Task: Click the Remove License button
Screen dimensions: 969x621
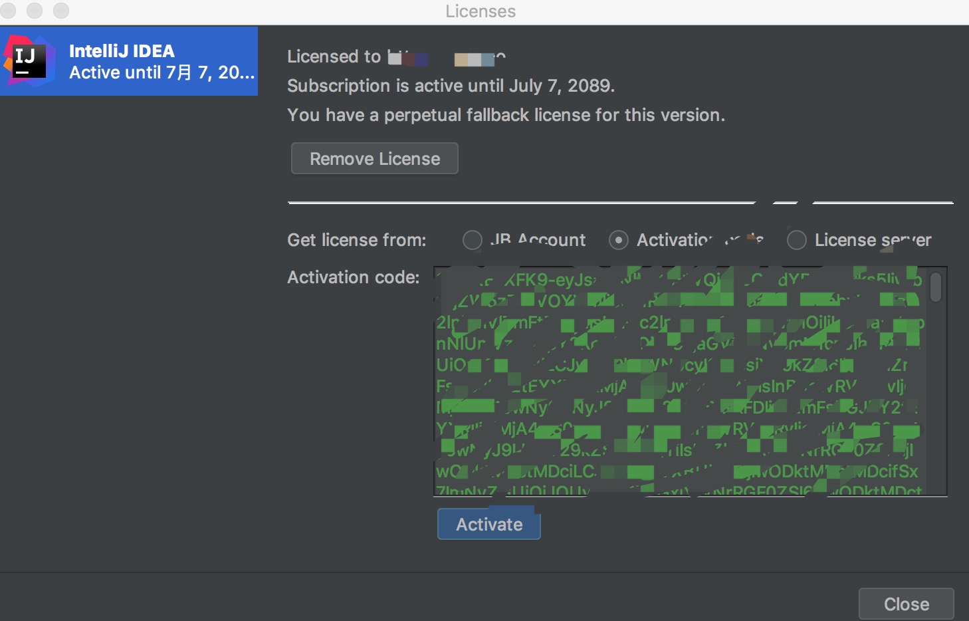Action: tap(374, 159)
